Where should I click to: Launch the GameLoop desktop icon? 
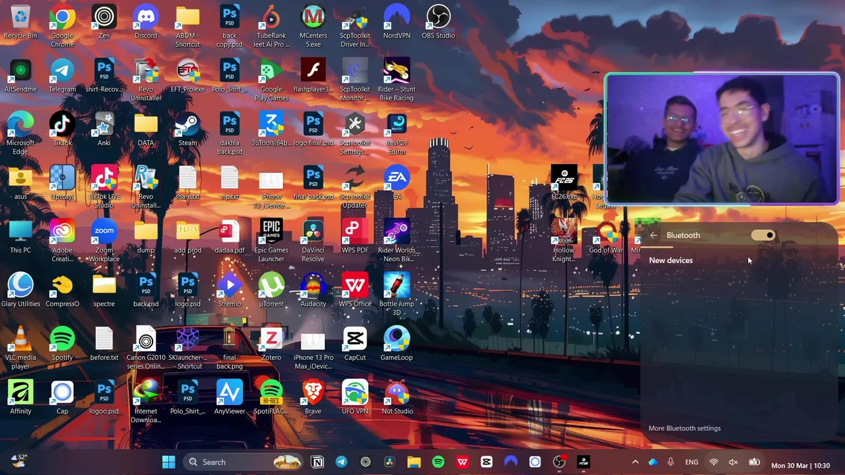pos(396,344)
